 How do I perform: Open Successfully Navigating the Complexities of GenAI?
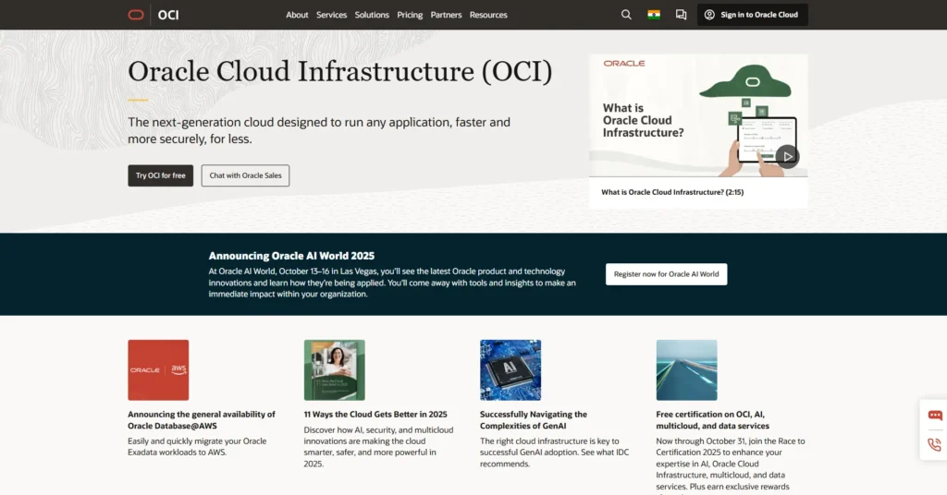[534, 420]
